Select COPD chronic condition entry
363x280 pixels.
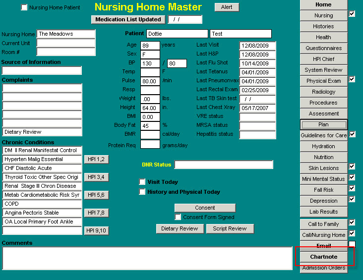tap(42, 204)
